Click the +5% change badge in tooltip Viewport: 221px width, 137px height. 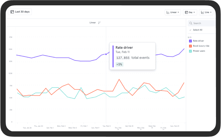[x=119, y=64]
